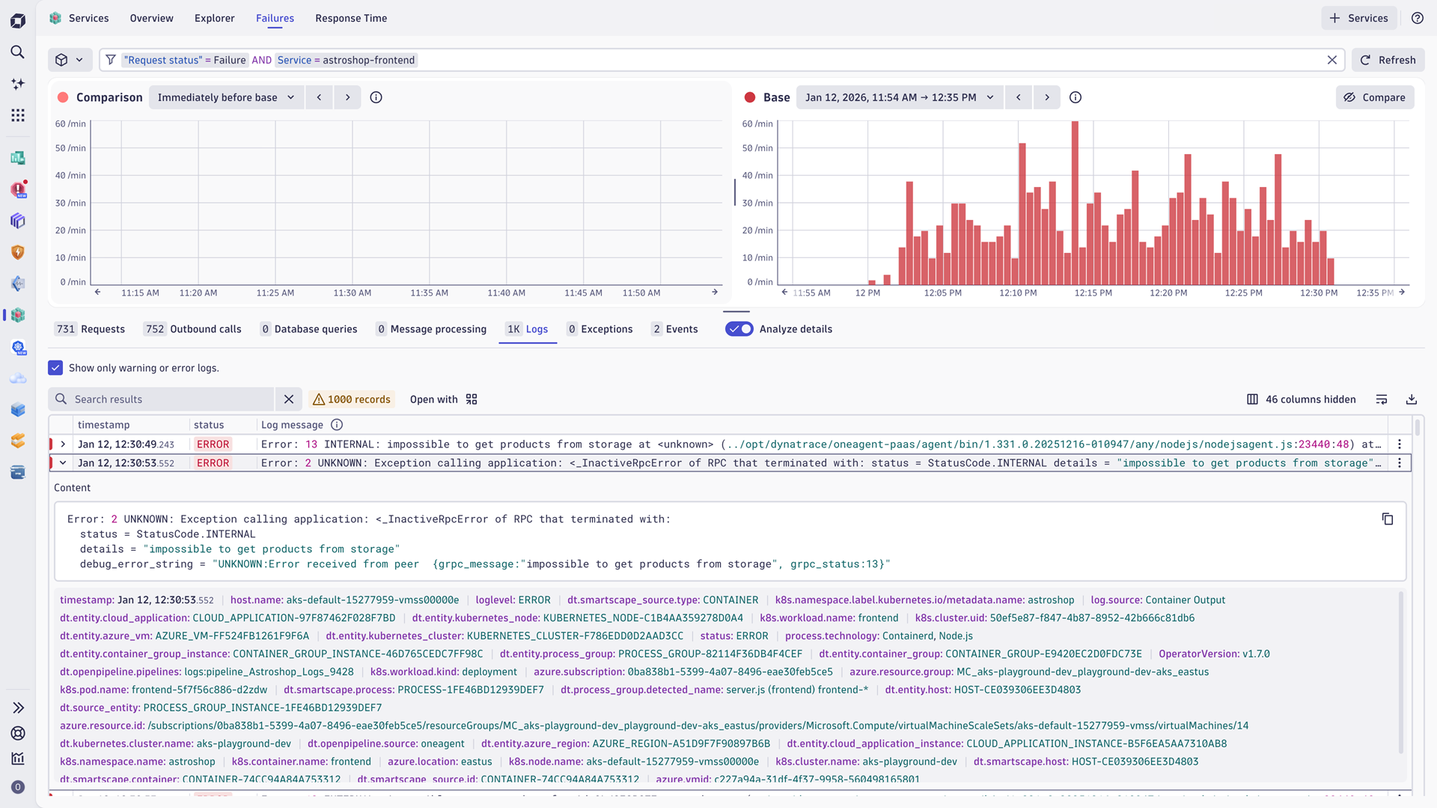1437x808 pixels.
Task: Switch to the Response Time tab
Action: (350, 18)
